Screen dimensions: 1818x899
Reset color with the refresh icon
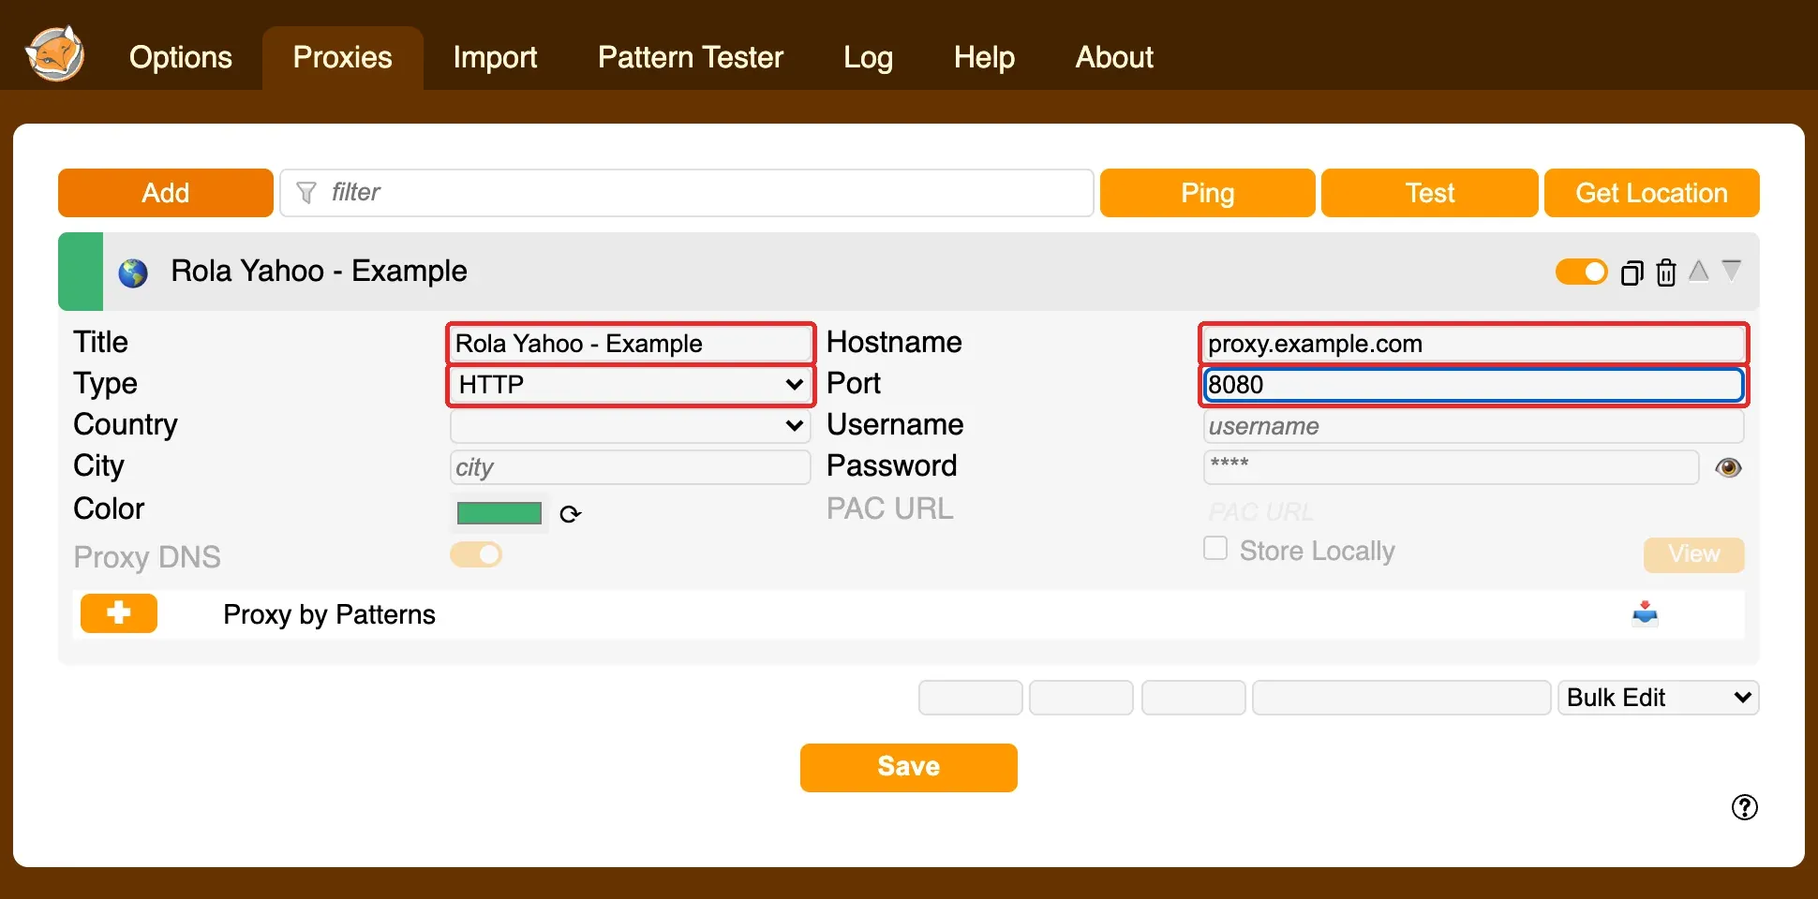tap(570, 514)
